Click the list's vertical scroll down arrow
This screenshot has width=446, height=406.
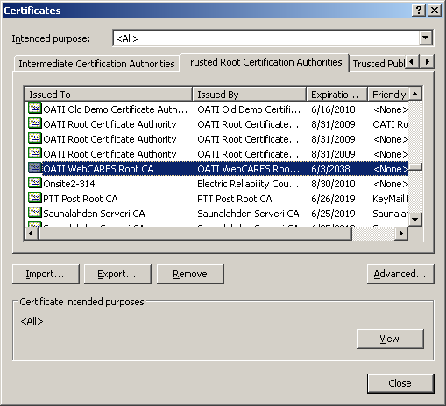(415, 219)
